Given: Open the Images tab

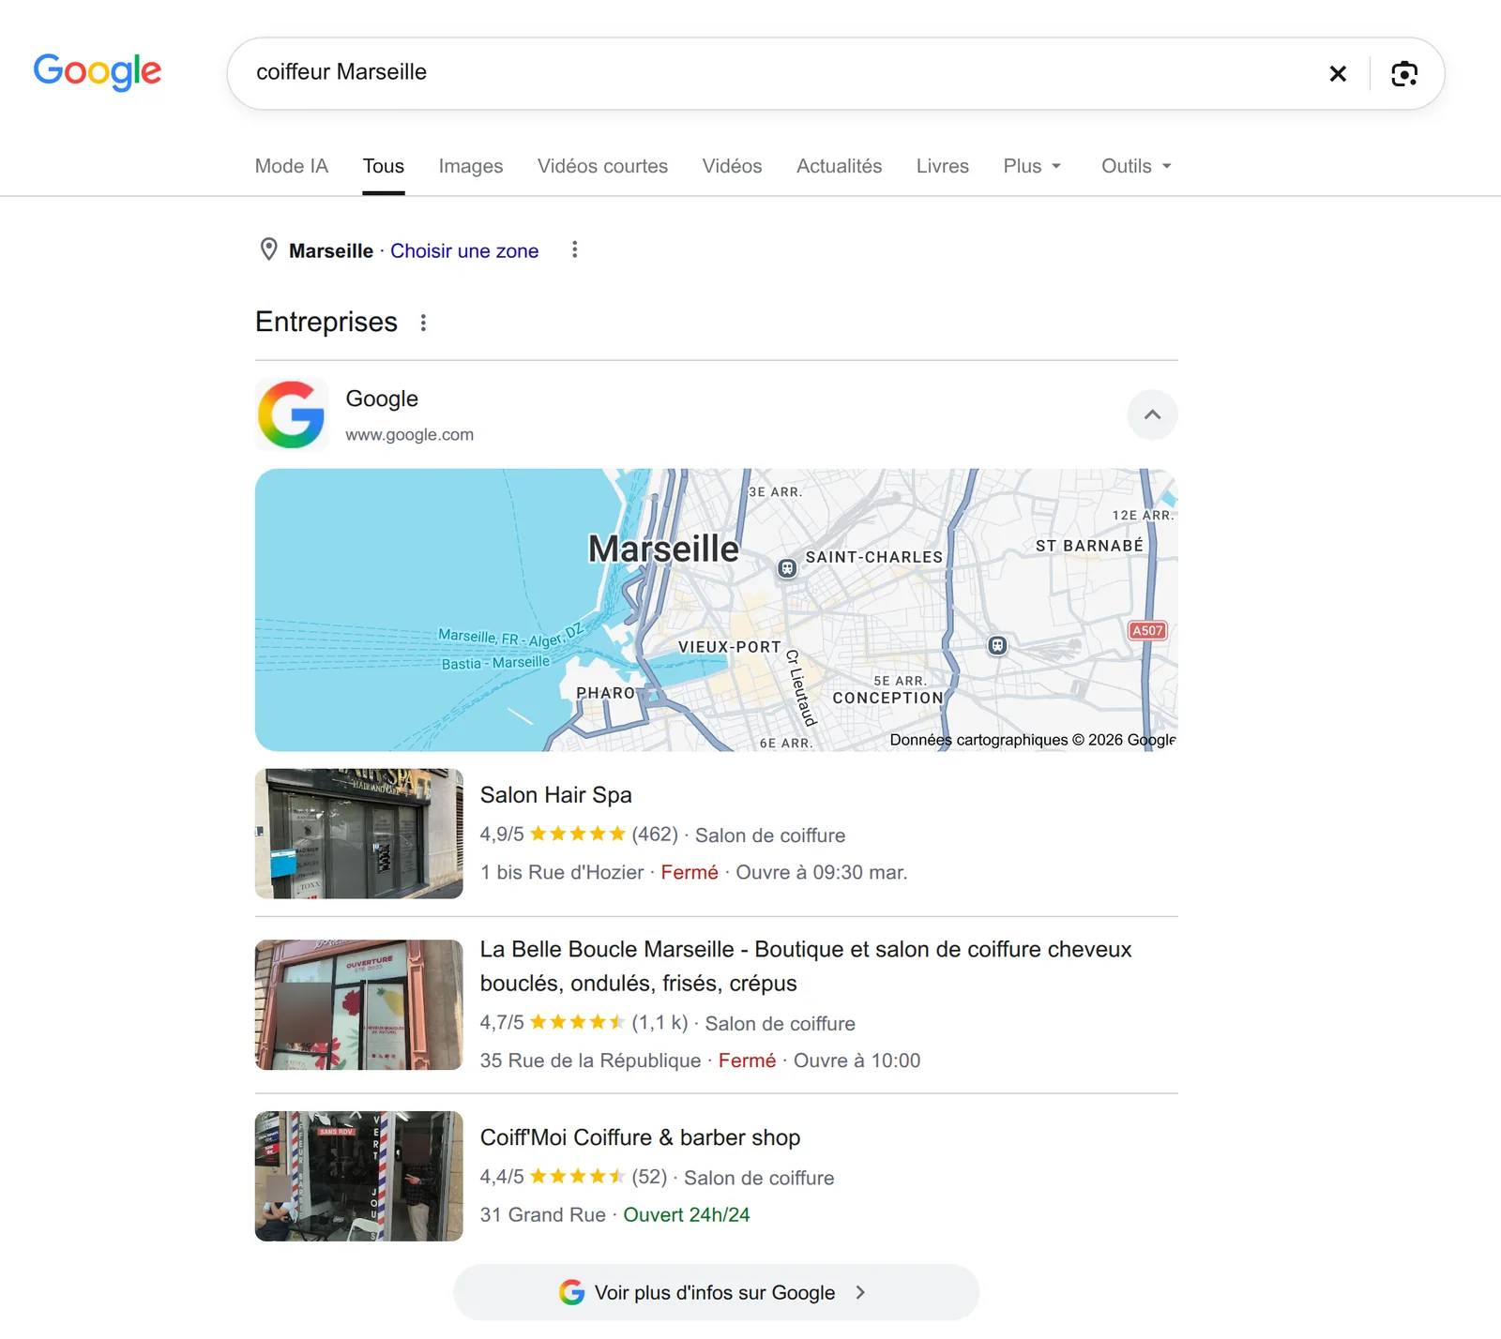Looking at the screenshot, I should [471, 166].
